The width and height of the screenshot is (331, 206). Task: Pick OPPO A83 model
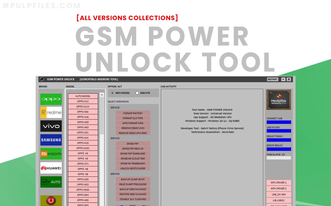[x=83, y=127]
